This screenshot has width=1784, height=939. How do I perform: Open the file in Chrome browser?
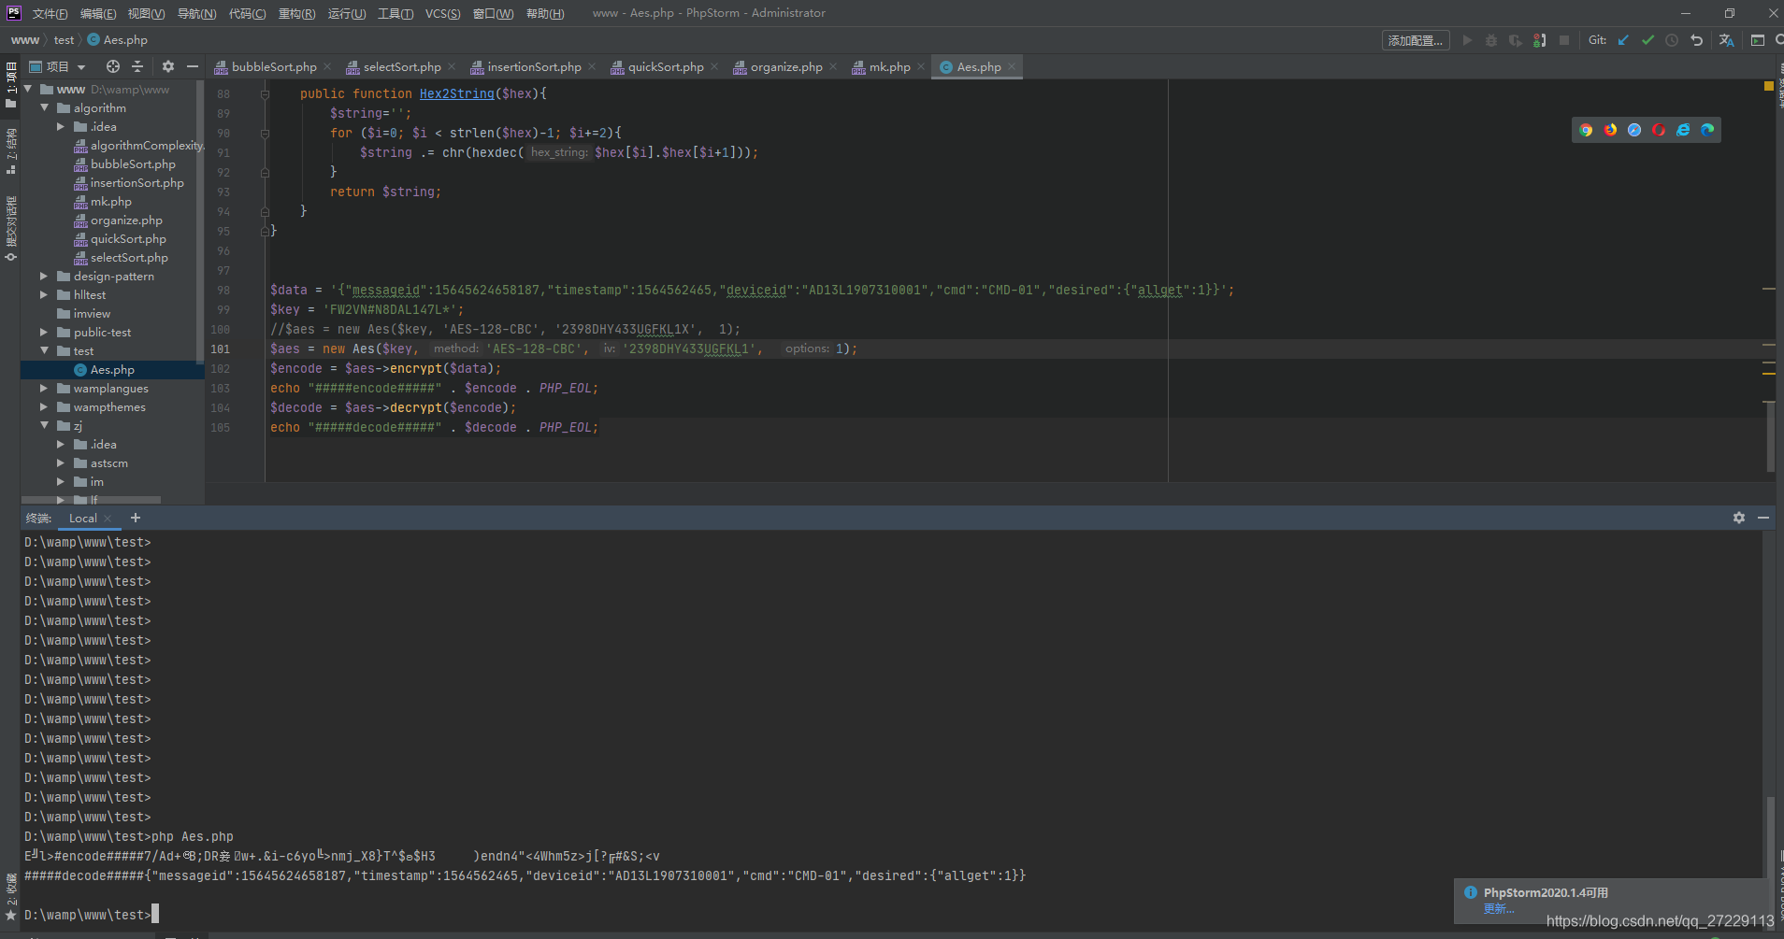tap(1587, 130)
